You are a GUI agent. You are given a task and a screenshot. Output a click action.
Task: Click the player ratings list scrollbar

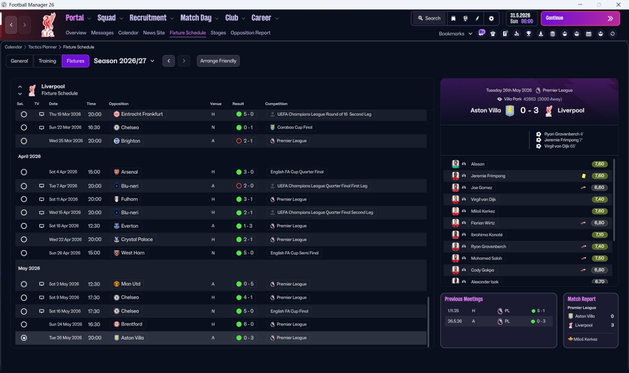614,199
